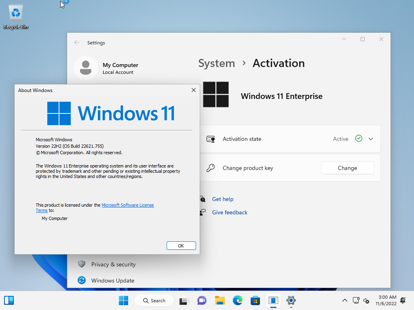Click the black Windows logo beside Enterprise
Image resolution: width=414 pixels, height=310 pixels.
click(x=216, y=94)
